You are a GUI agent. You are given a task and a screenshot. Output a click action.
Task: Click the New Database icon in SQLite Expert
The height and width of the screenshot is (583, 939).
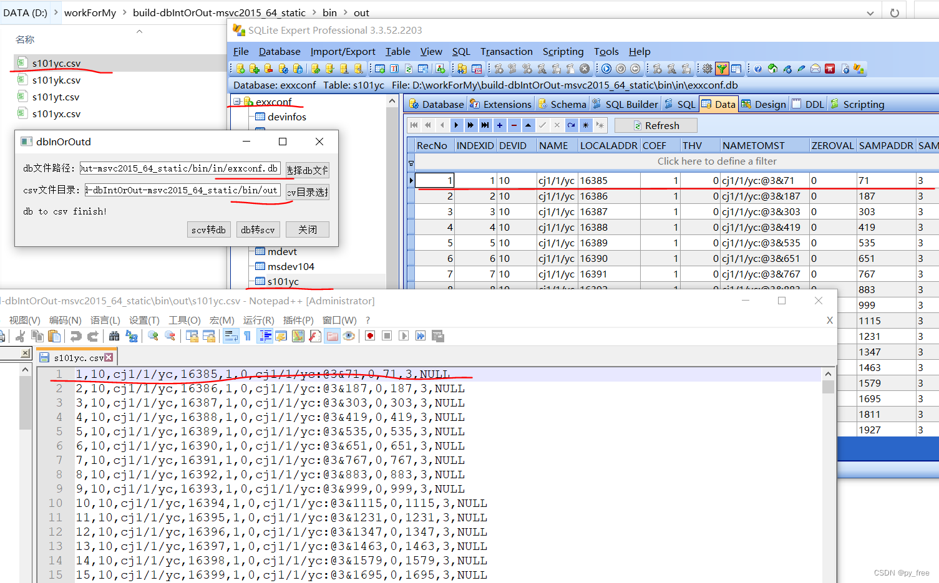coord(240,69)
